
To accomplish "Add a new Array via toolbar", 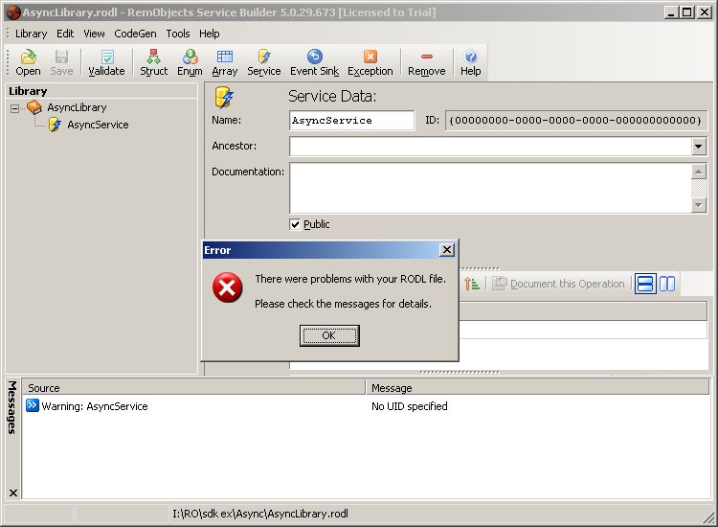I will (224, 62).
